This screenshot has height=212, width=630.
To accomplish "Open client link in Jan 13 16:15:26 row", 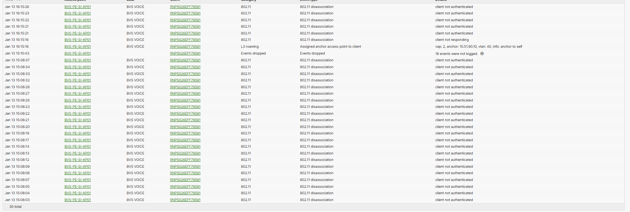I will click(x=185, y=7).
